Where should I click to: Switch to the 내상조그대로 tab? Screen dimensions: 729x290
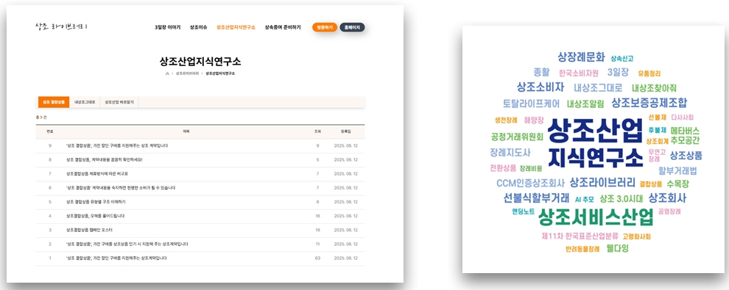tap(85, 102)
